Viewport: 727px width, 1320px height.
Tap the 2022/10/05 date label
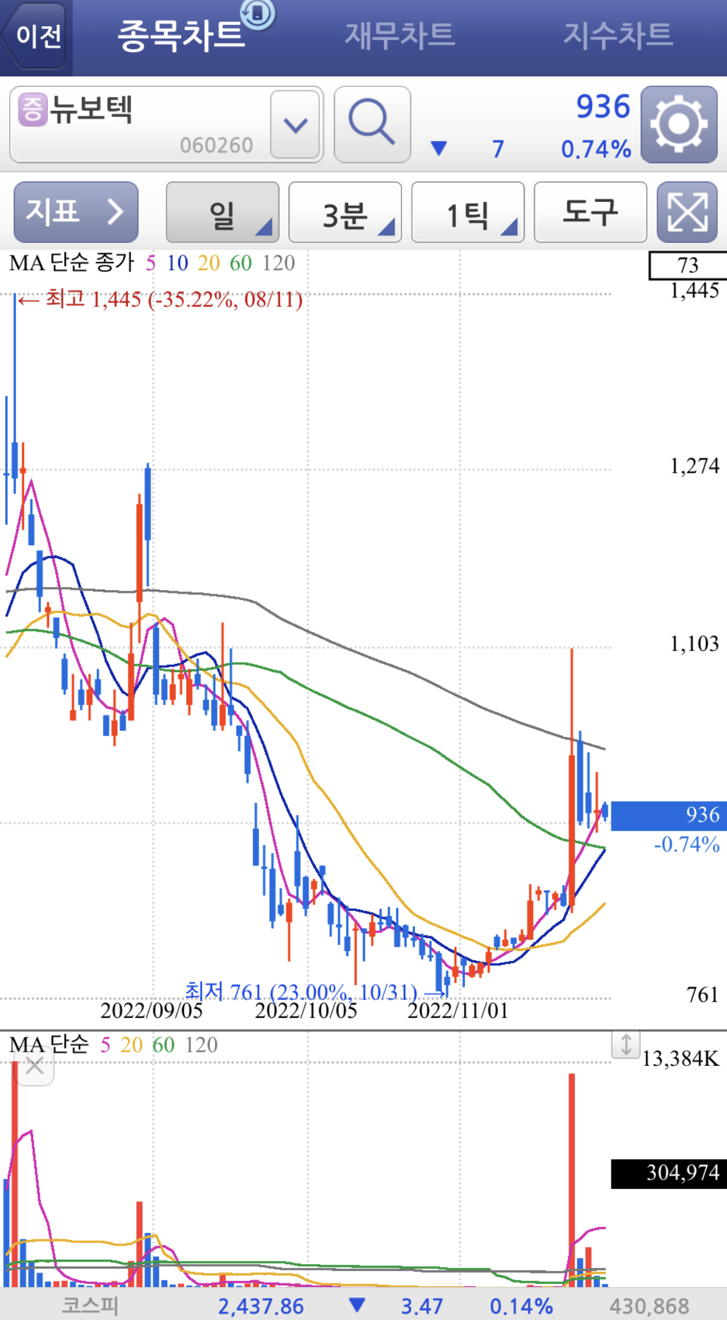[x=306, y=1011]
